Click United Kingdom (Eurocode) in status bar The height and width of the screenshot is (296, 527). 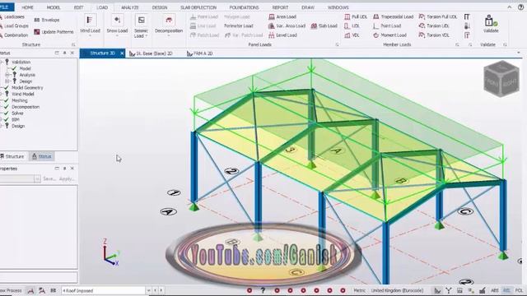coord(397,290)
